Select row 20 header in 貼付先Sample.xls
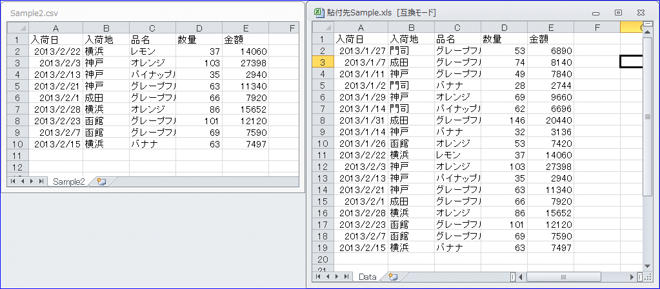The height and width of the screenshot is (289, 660). [x=323, y=259]
